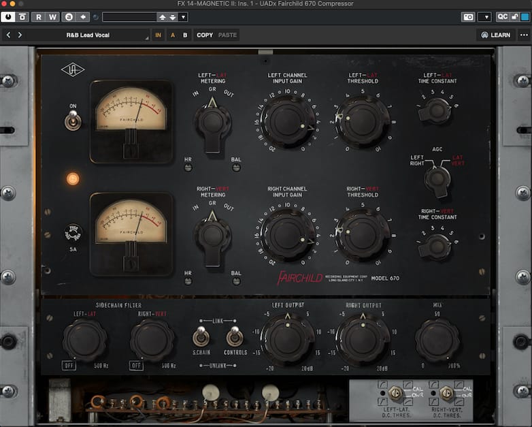This screenshot has height=427, width=532.
Task: Toggle the Left HR headroom screw
Action: click(188, 168)
